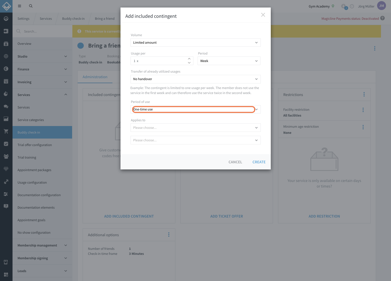Expand the Leads sidebar section
The width and height of the screenshot is (391, 281).
pyautogui.click(x=42, y=271)
